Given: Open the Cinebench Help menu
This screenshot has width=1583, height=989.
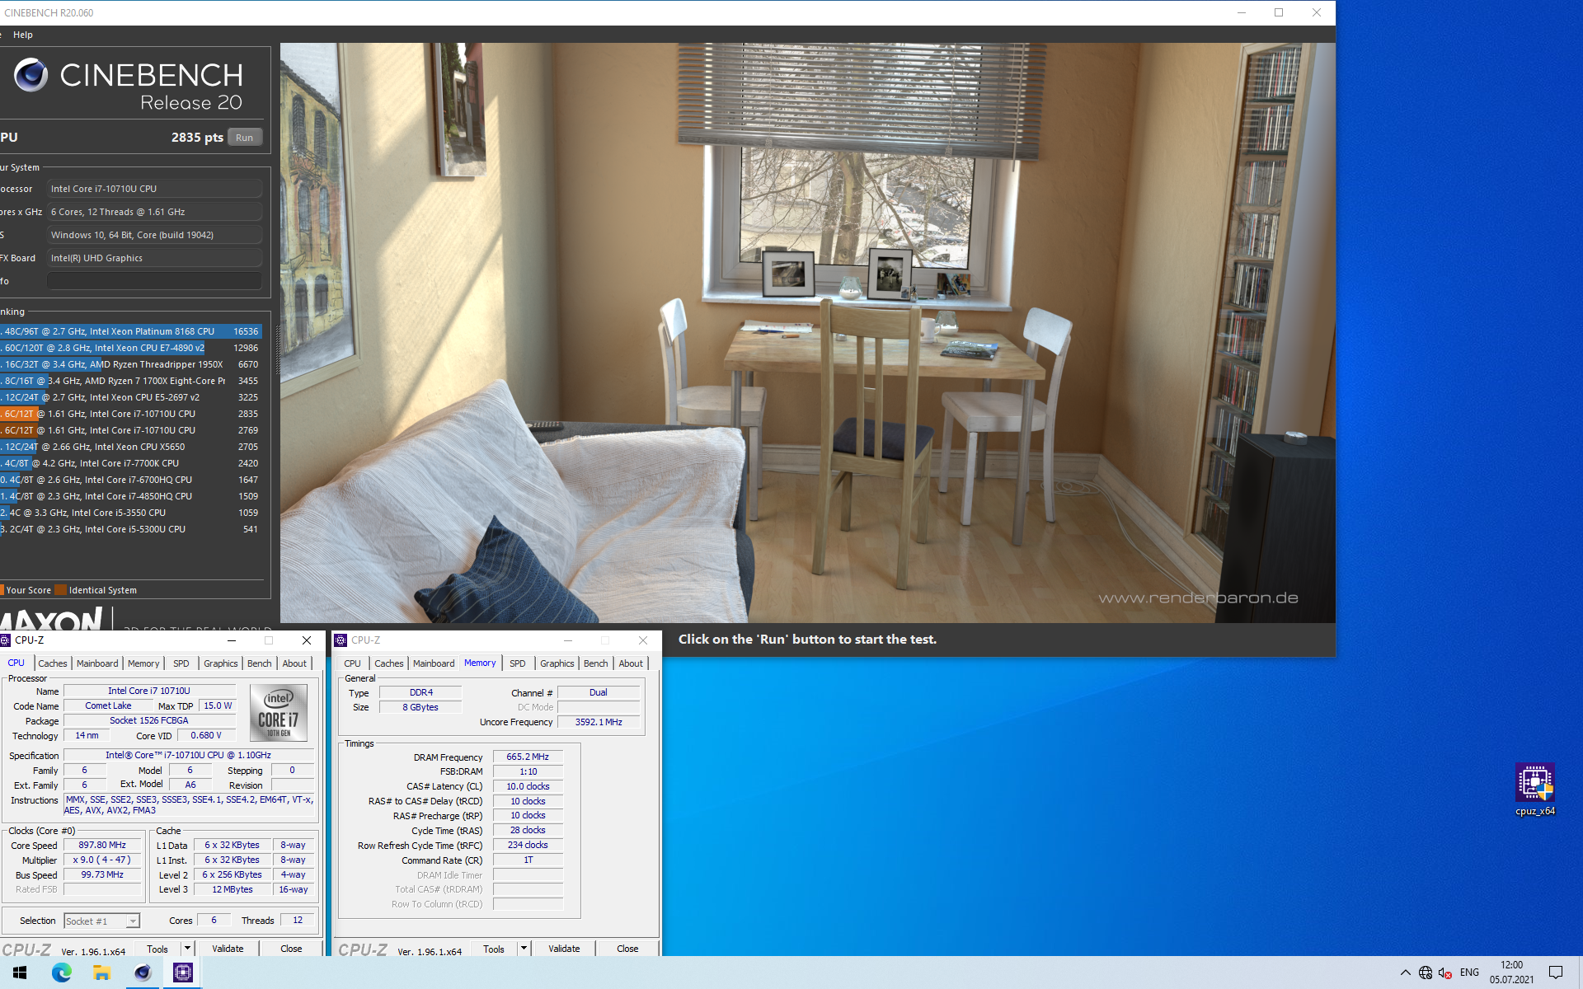Looking at the screenshot, I should point(23,35).
